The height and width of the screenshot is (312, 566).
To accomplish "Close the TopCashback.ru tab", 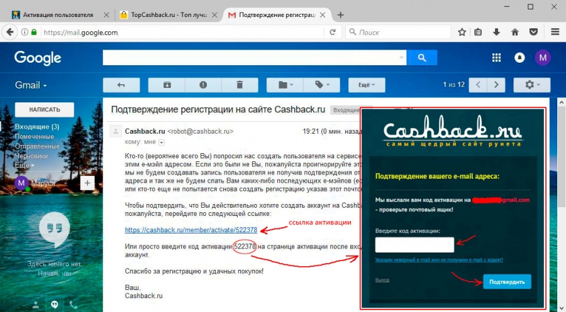I will click(214, 15).
